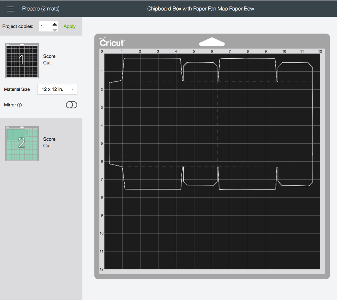This screenshot has width=337, height=300.
Task: Open the hamburger navigation menu
Action: coord(10,9)
